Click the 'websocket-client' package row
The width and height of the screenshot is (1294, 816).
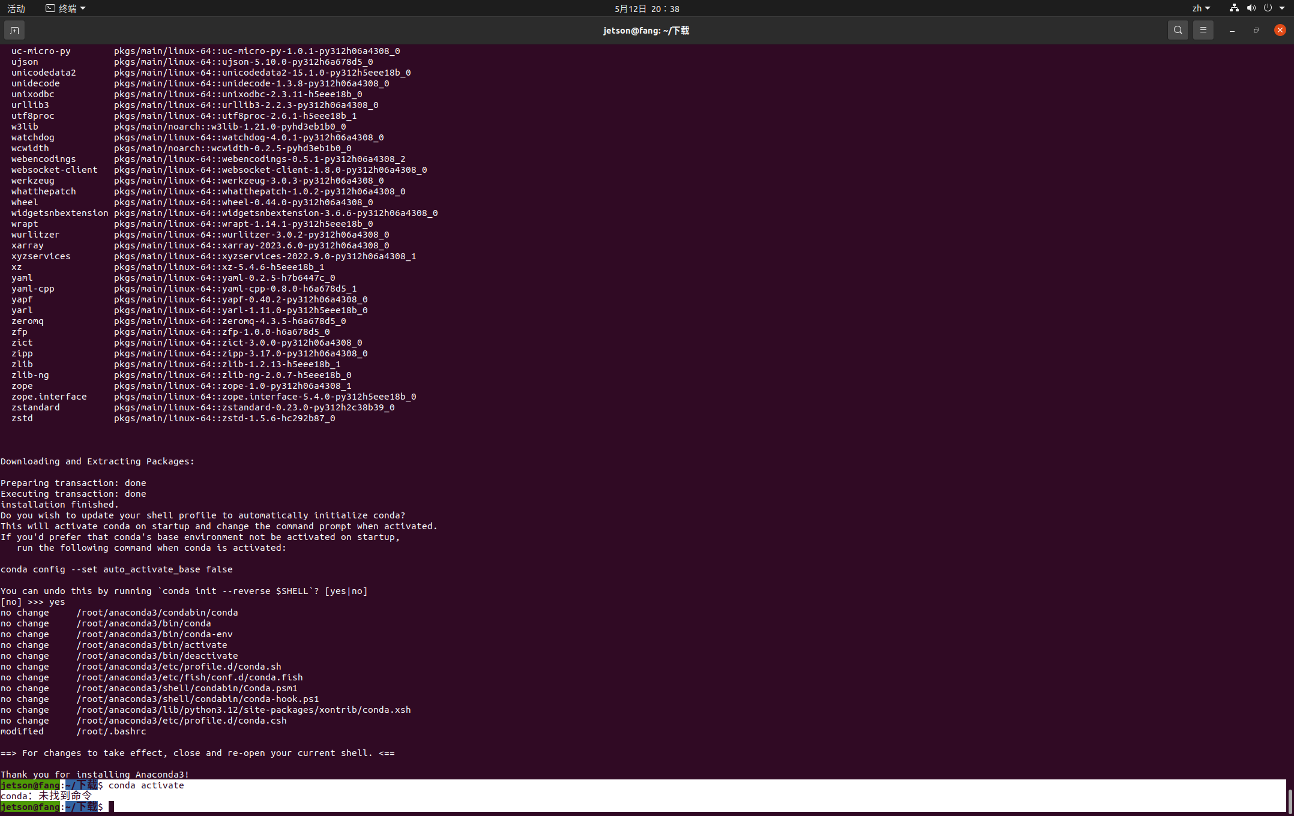pos(219,170)
